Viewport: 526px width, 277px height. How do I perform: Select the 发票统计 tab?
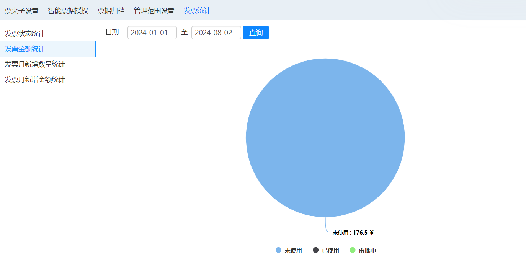pos(197,11)
